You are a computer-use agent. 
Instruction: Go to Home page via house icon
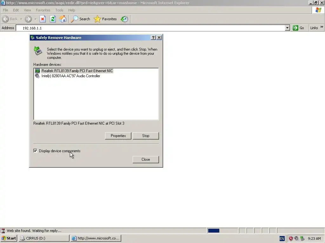[63, 19]
